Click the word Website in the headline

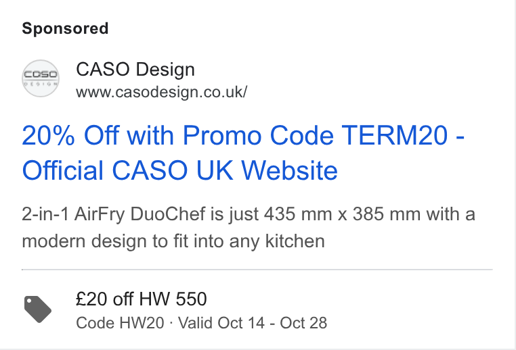click(x=289, y=170)
